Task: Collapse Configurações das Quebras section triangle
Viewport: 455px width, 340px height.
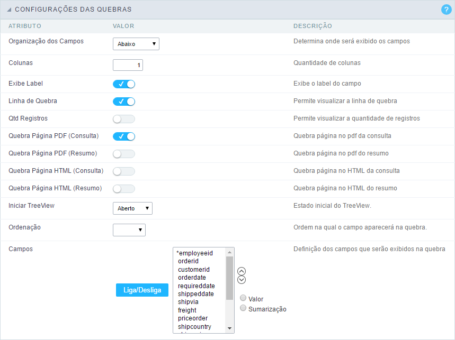Action: (9, 10)
